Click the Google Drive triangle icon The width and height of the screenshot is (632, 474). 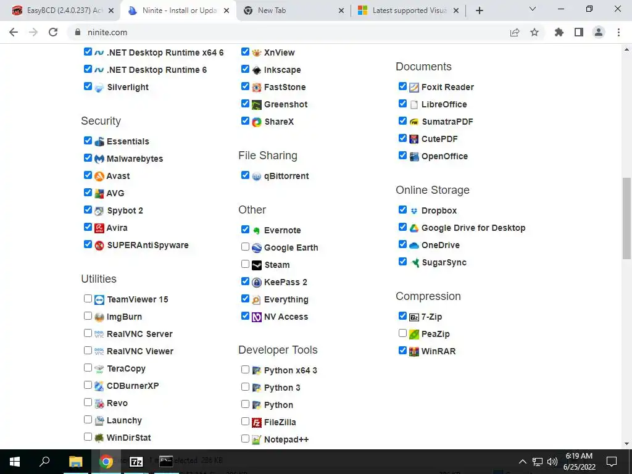coord(414,228)
